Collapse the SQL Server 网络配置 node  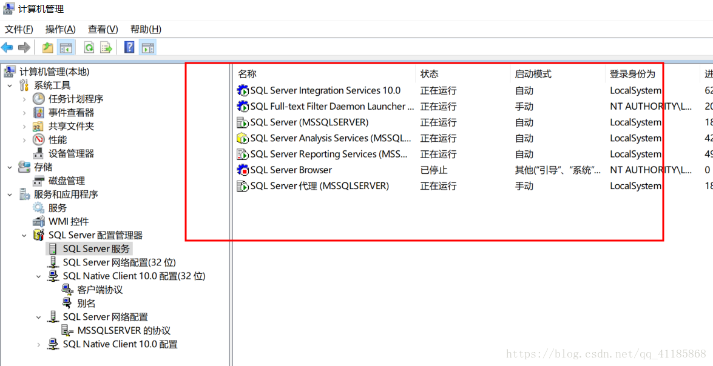[x=39, y=317]
